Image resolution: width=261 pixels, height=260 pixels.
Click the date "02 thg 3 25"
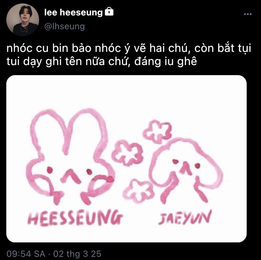77,254
